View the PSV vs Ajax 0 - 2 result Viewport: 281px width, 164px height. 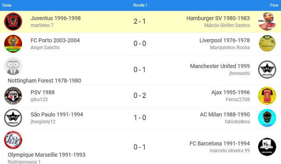click(x=140, y=95)
